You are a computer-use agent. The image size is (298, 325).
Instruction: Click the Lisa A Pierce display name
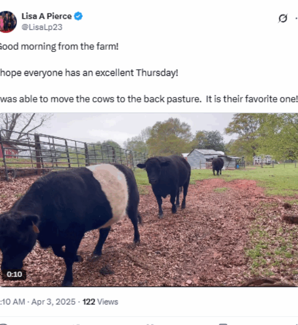pyautogui.click(x=47, y=16)
